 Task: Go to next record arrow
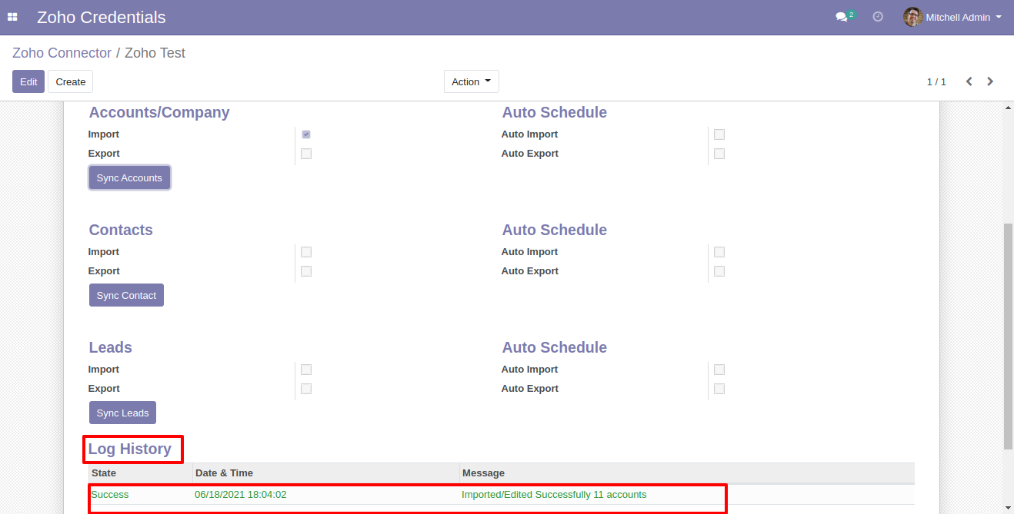(x=990, y=81)
